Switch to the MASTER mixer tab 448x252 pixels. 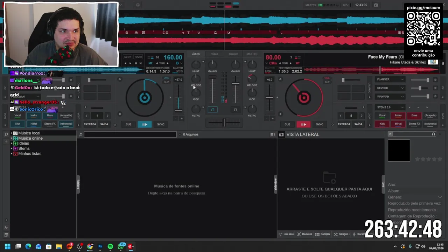(x=252, y=54)
